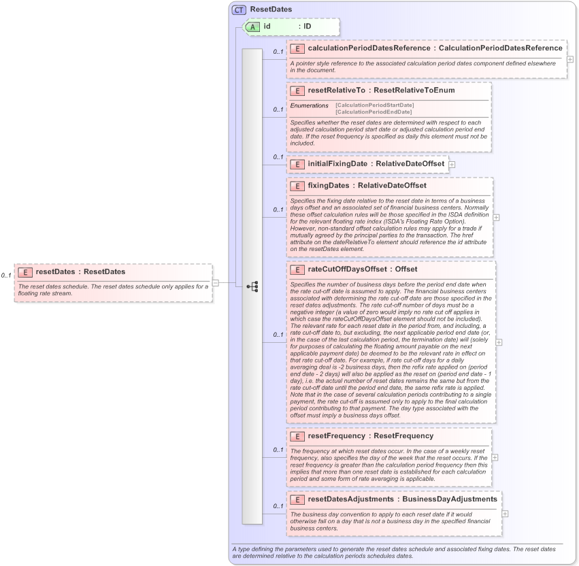Click the E icon of resetRelativeTo
This screenshot has height=566, width=579.
tap(297, 91)
